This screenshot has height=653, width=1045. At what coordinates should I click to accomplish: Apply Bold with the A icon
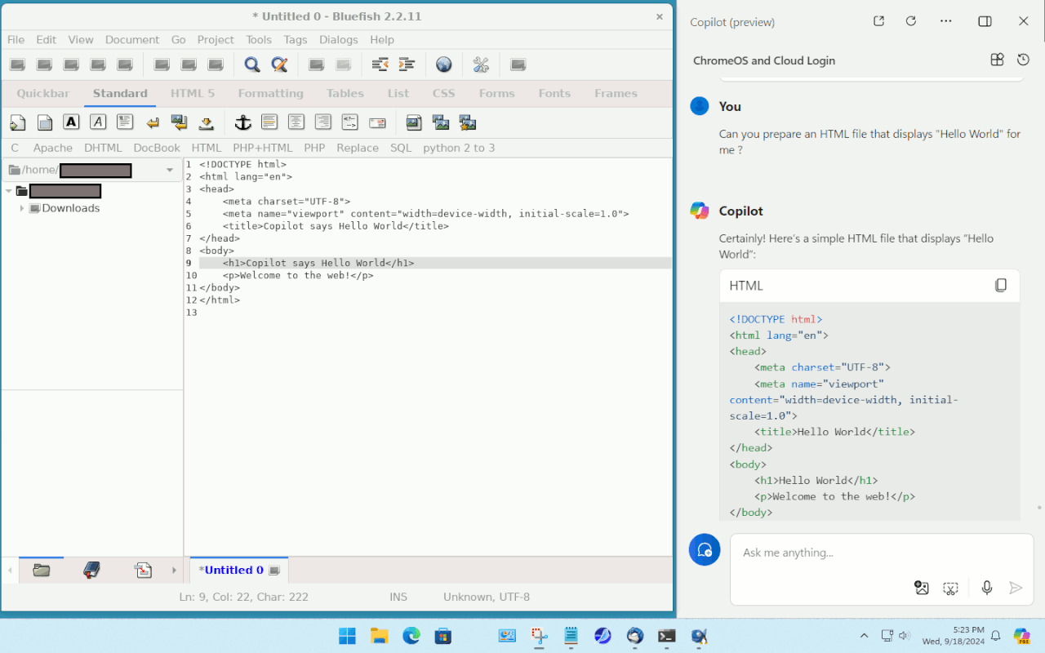click(x=72, y=122)
